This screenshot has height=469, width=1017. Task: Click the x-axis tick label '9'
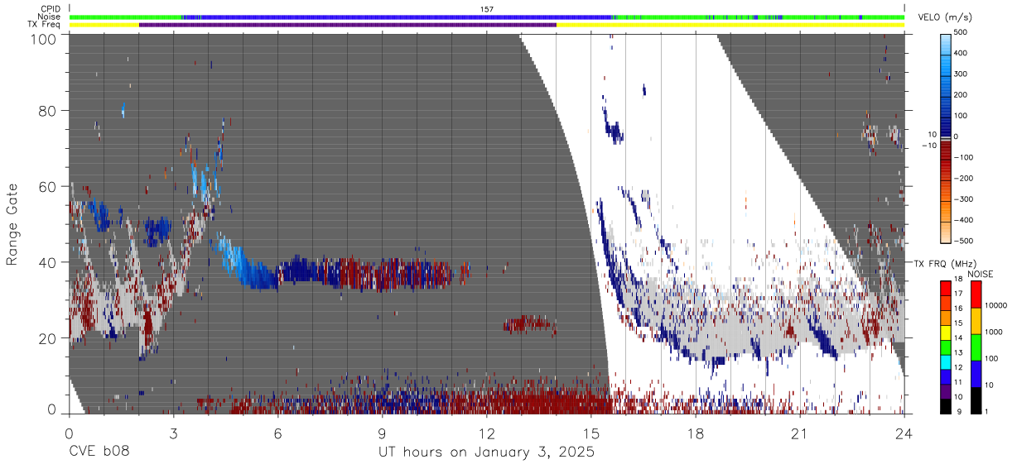point(382,433)
